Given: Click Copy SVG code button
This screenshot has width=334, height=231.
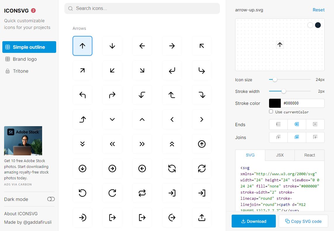Looking at the screenshot, I should coord(303,221).
